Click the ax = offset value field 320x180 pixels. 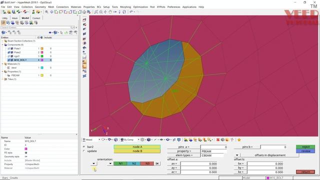pos(199,163)
